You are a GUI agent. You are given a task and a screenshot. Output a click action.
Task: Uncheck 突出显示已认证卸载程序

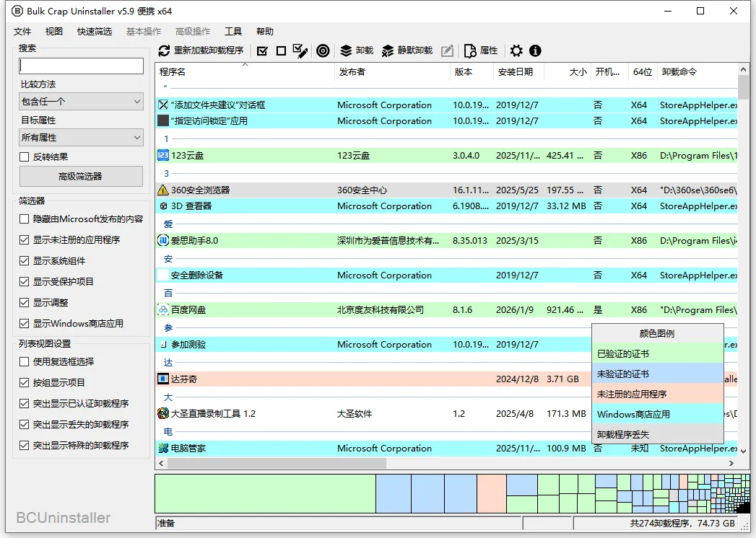[x=24, y=403]
